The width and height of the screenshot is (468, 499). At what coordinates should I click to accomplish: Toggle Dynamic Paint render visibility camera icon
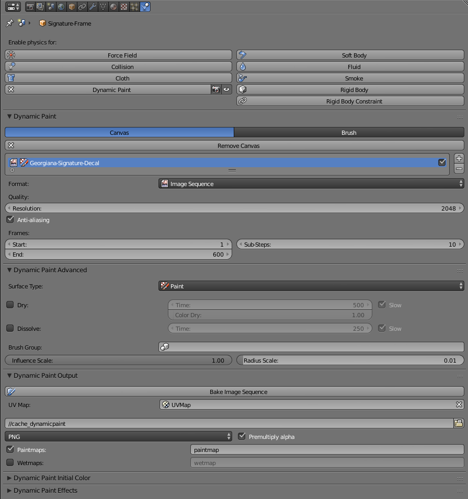click(x=216, y=89)
